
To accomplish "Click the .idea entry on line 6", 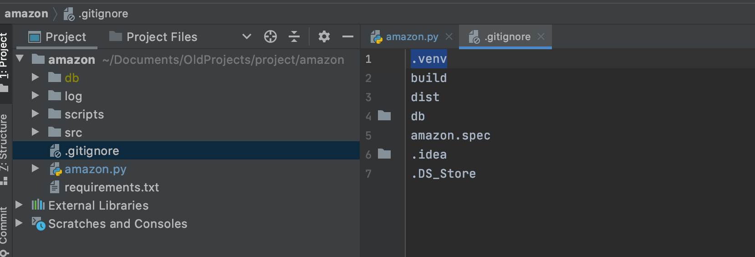I will tap(429, 155).
